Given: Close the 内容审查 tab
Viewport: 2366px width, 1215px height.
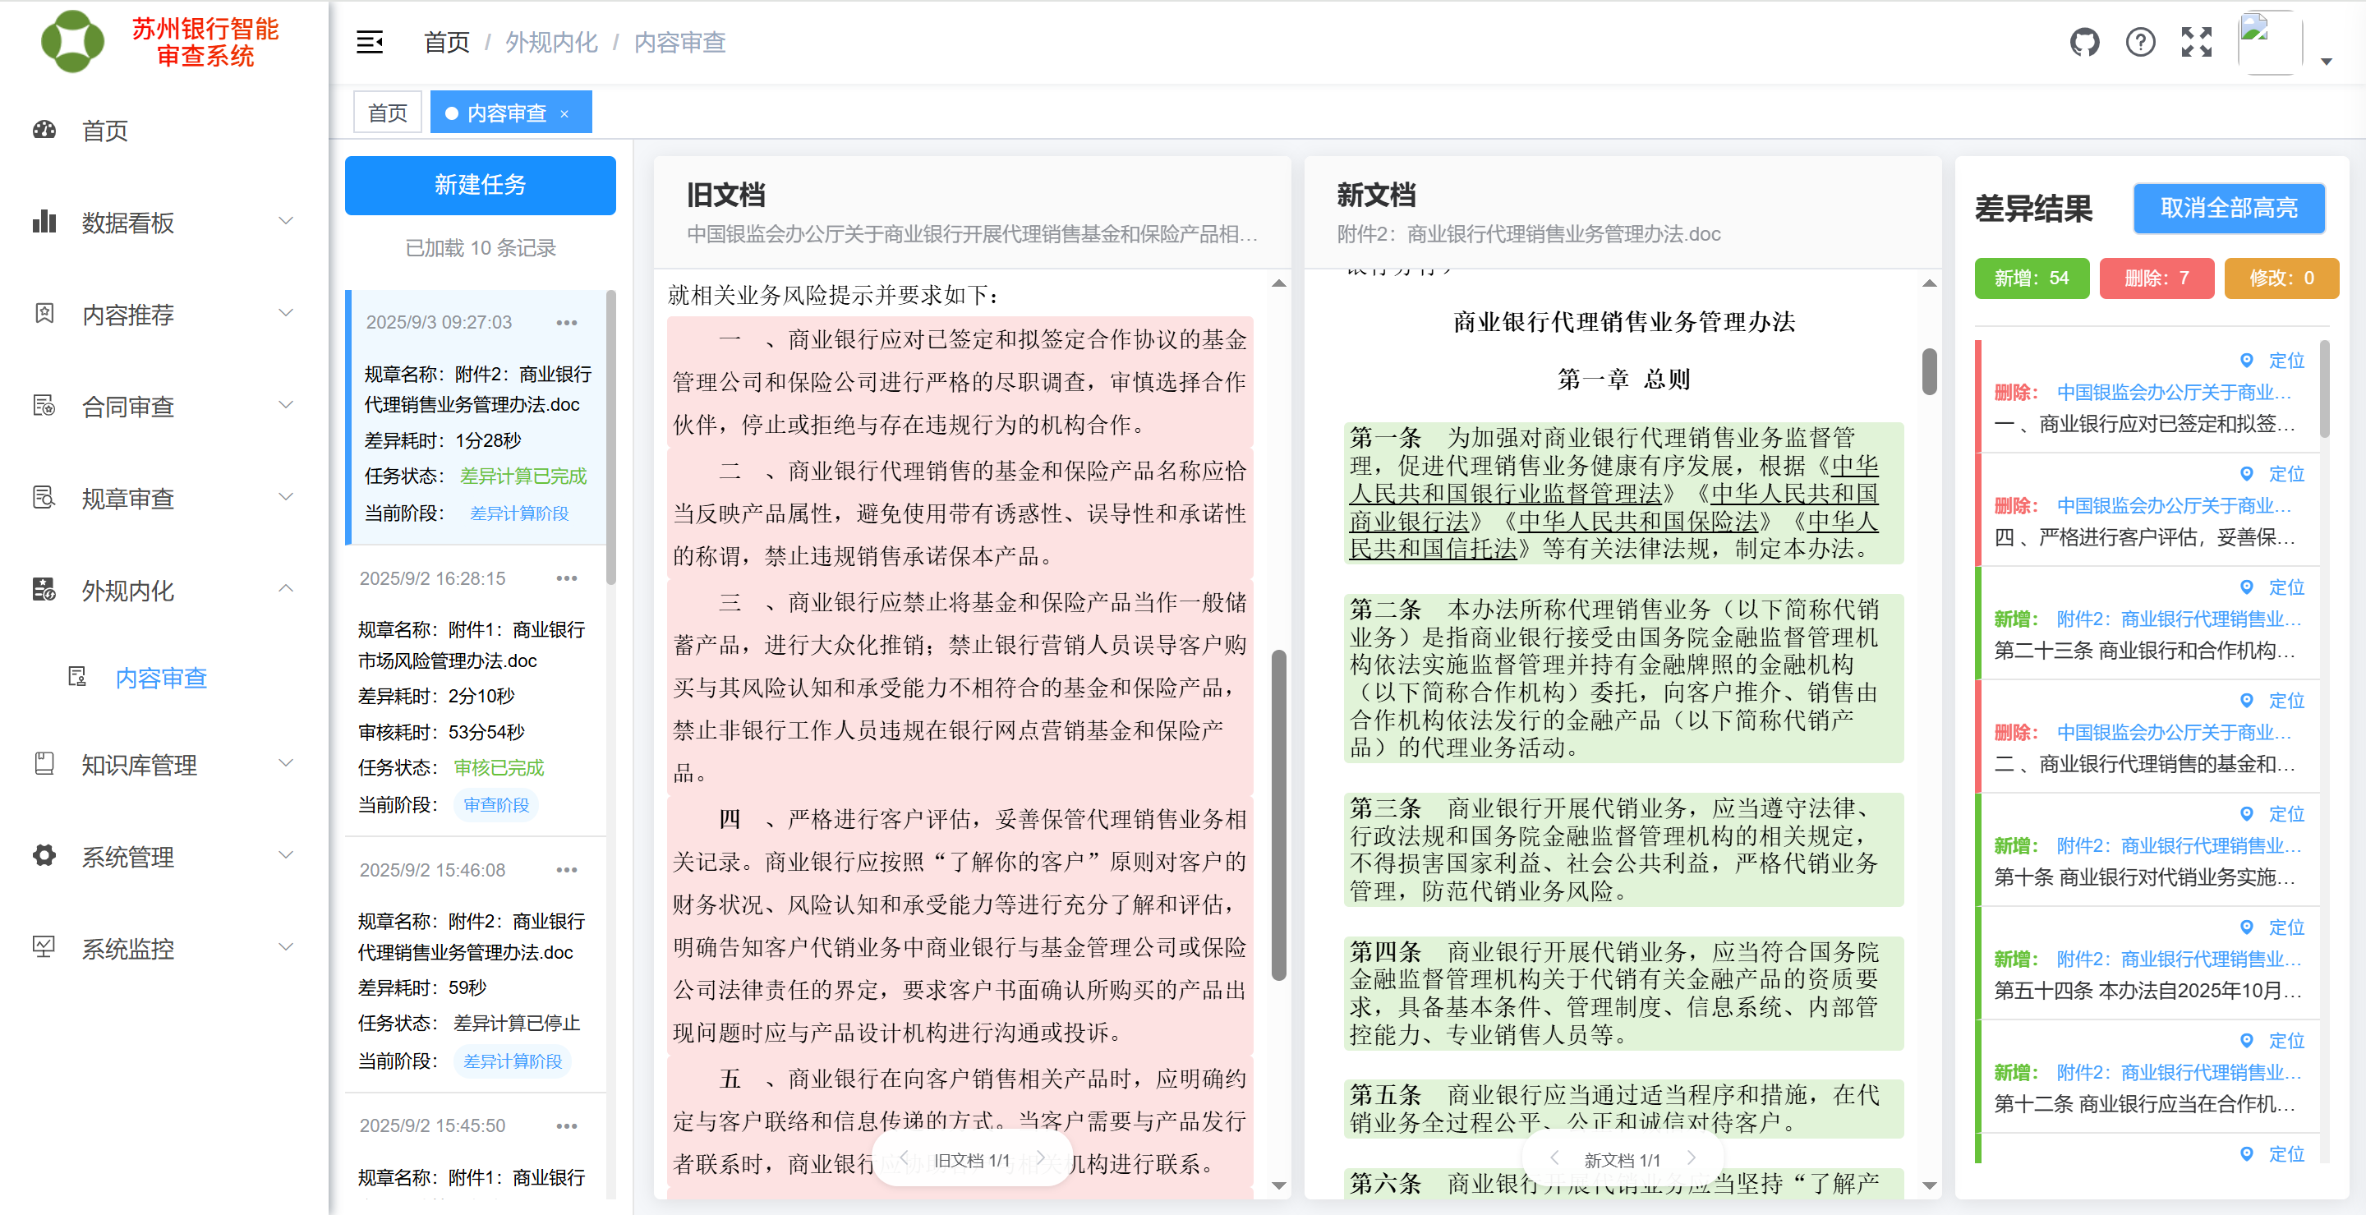Looking at the screenshot, I should click(565, 114).
